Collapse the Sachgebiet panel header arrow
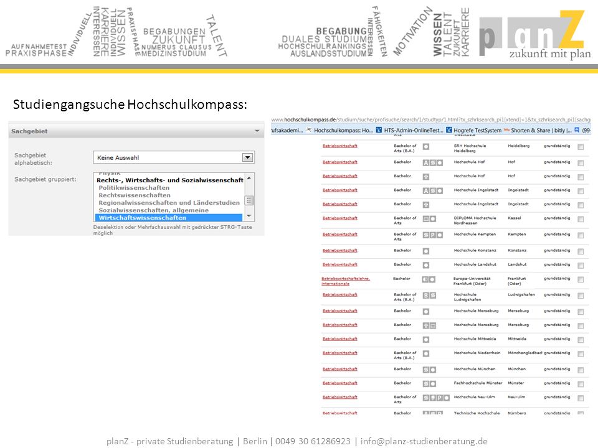598x448 pixels. [257, 131]
